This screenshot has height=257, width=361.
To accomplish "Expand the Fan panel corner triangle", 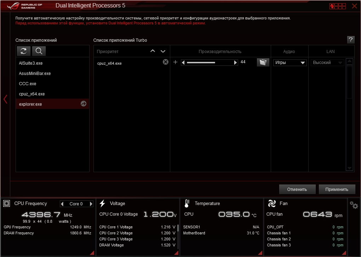I will (344, 253).
